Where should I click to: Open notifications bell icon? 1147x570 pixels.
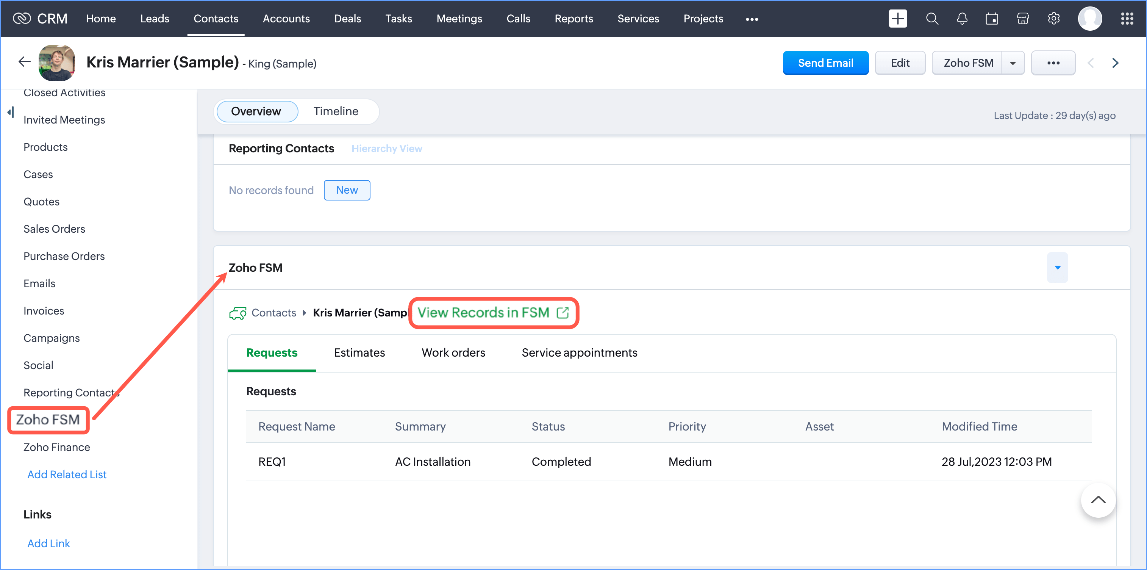(962, 19)
